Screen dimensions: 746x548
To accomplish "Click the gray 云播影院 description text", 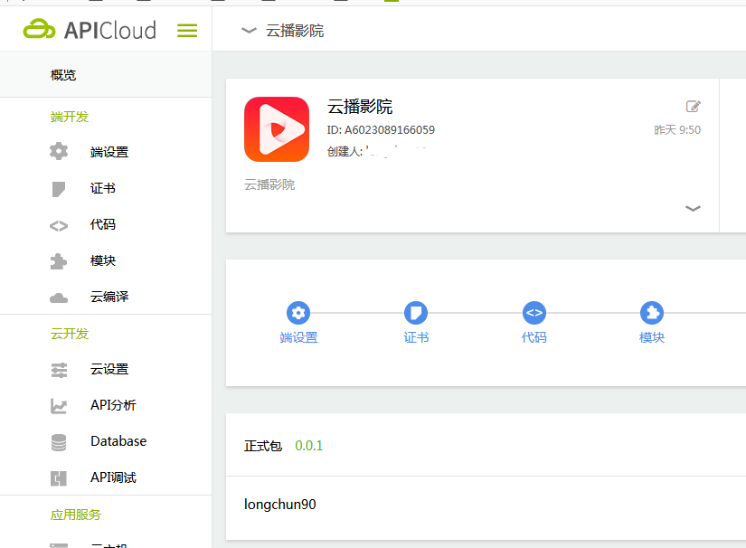I will tap(269, 184).
